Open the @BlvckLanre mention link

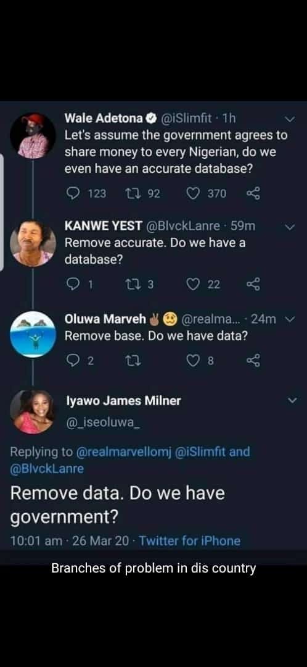(47, 469)
